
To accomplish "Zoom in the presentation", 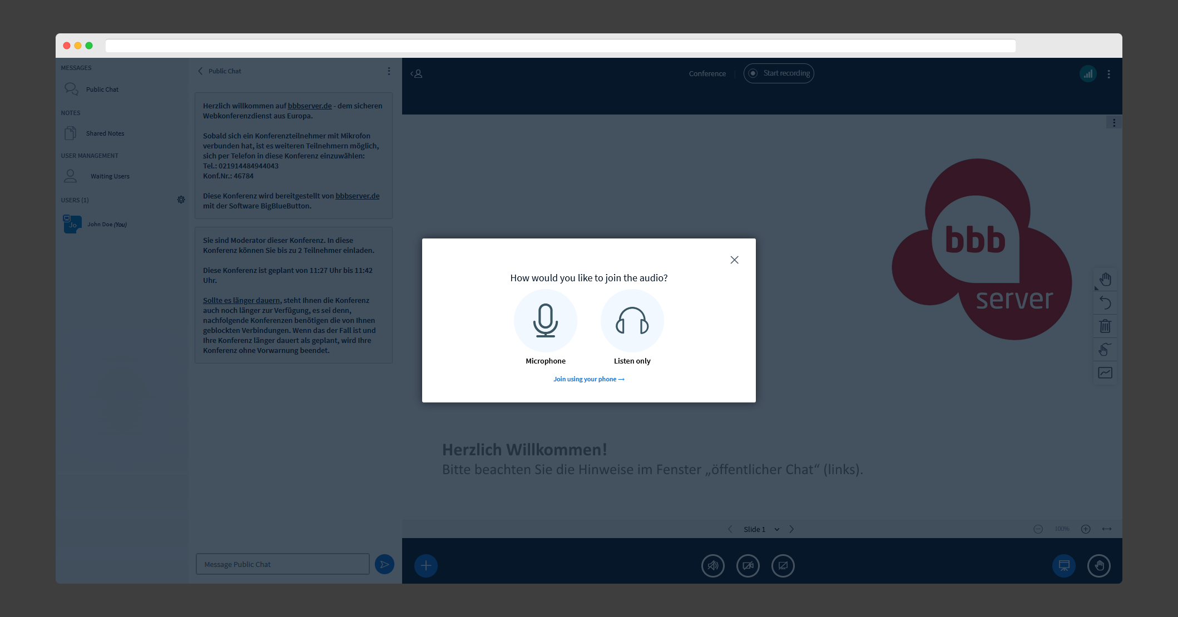I will click(x=1086, y=529).
